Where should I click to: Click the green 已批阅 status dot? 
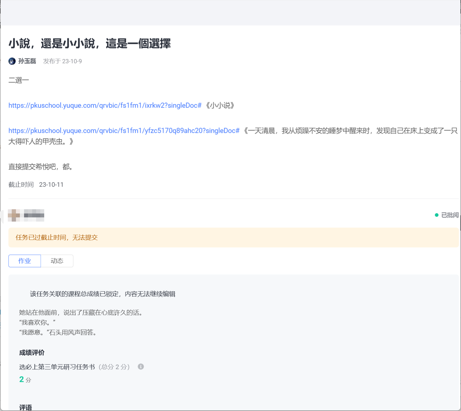coord(436,215)
